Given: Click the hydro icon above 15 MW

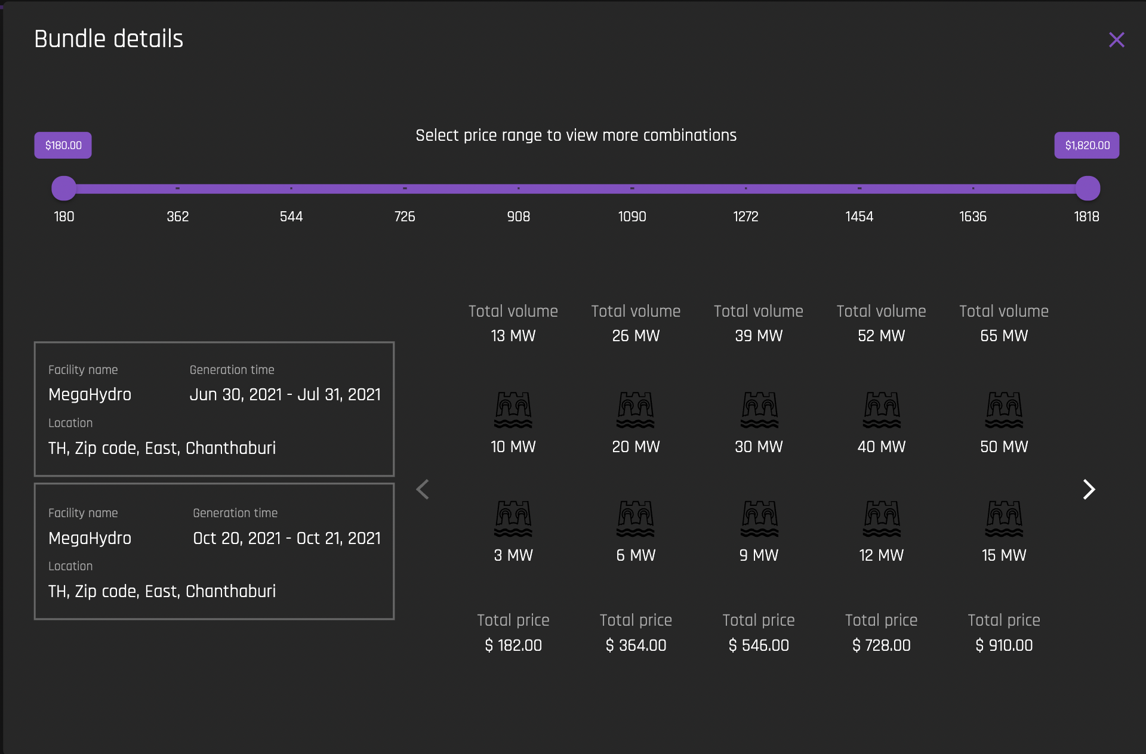Looking at the screenshot, I should click(x=1004, y=518).
